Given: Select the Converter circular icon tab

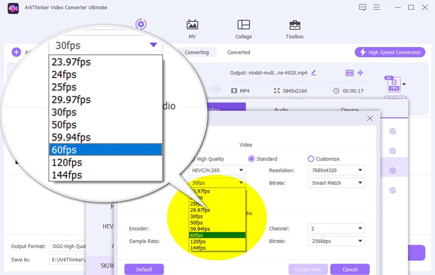Looking at the screenshot, I should pyautogui.click(x=141, y=24).
